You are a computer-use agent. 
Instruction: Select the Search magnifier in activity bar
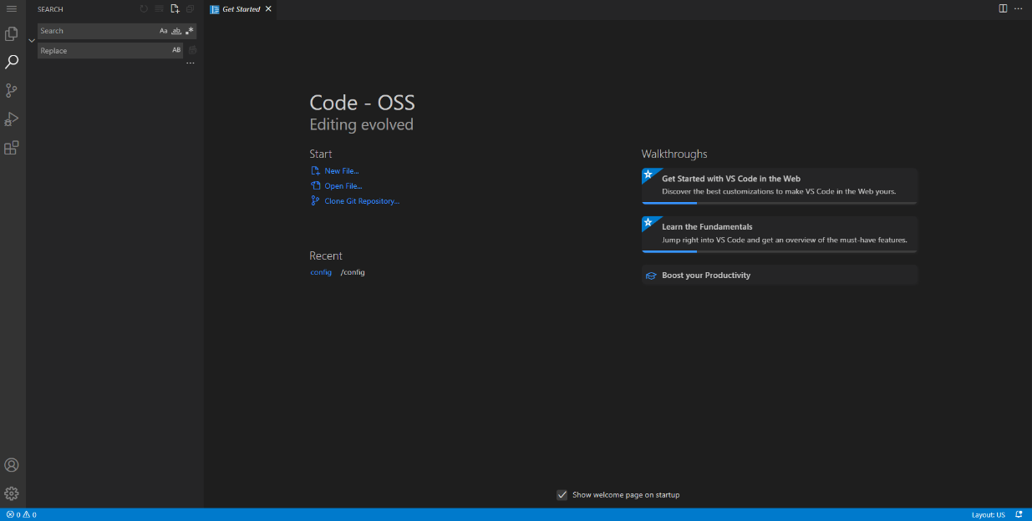12,63
